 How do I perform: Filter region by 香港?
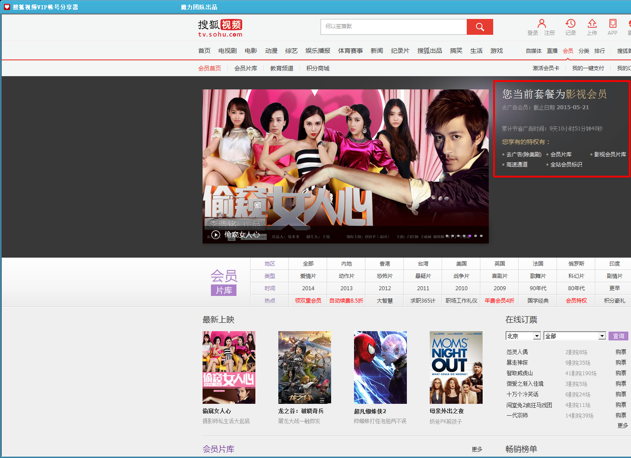[x=385, y=264]
